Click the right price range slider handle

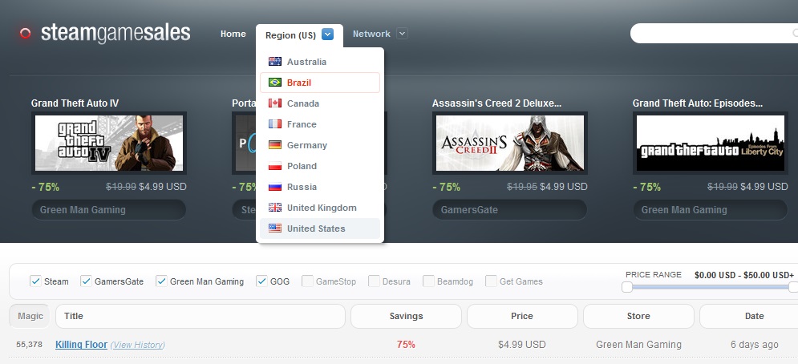[x=793, y=287]
